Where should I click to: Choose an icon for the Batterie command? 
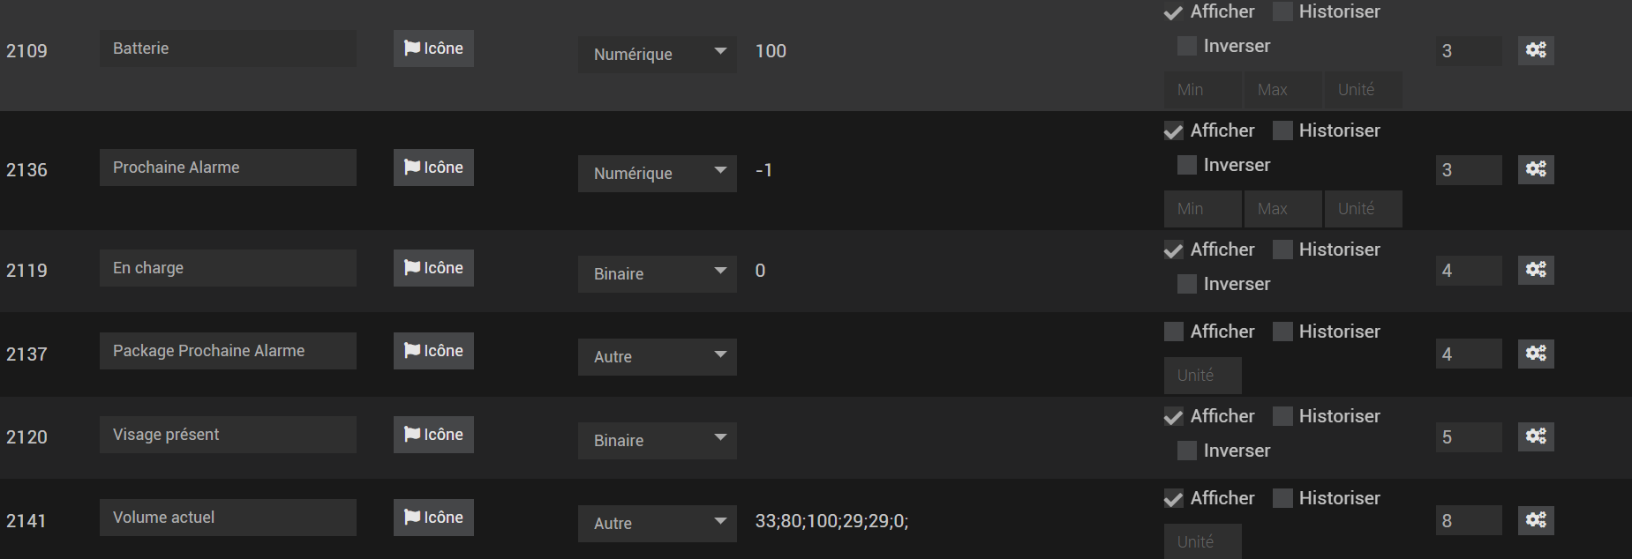[x=433, y=48]
